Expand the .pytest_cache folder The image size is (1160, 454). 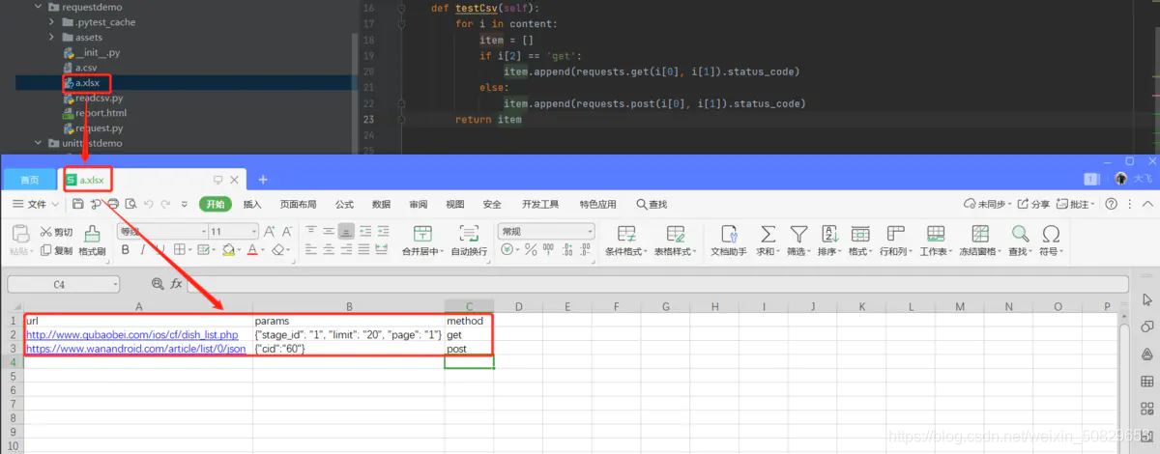tap(53, 22)
